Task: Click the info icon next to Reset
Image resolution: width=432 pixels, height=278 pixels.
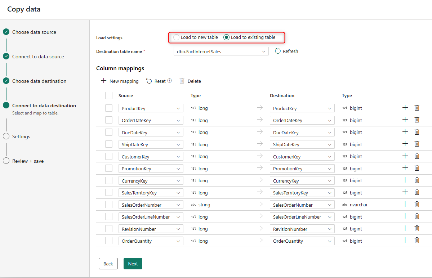Action: coord(169,81)
